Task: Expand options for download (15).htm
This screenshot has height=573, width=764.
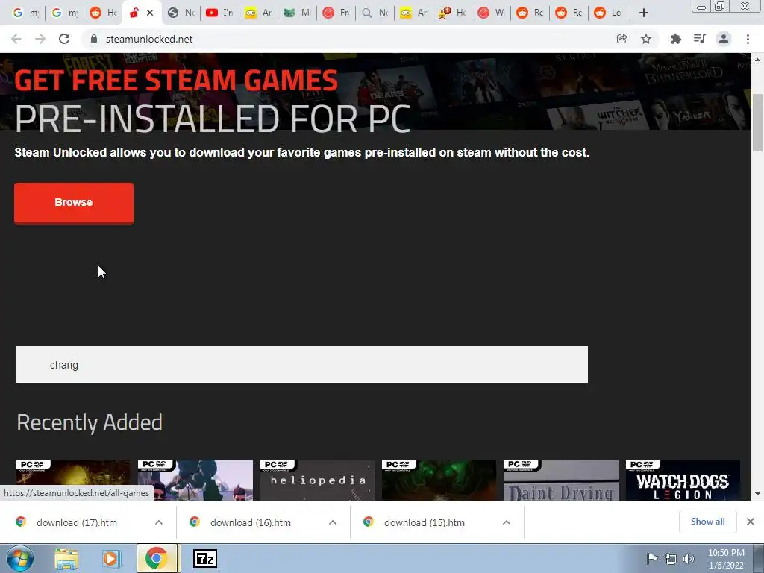Action: [507, 522]
